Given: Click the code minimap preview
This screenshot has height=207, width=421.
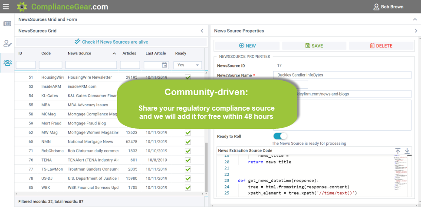Looking at the screenshot, I should [399, 174].
